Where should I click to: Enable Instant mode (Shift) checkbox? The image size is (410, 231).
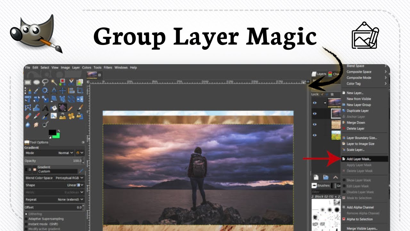tap(26, 224)
